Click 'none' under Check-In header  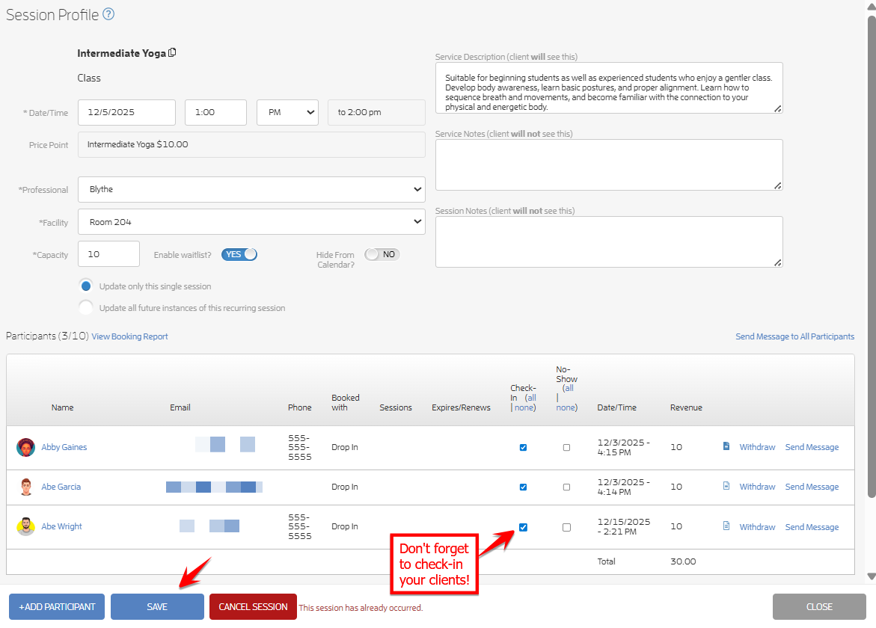(524, 408)
